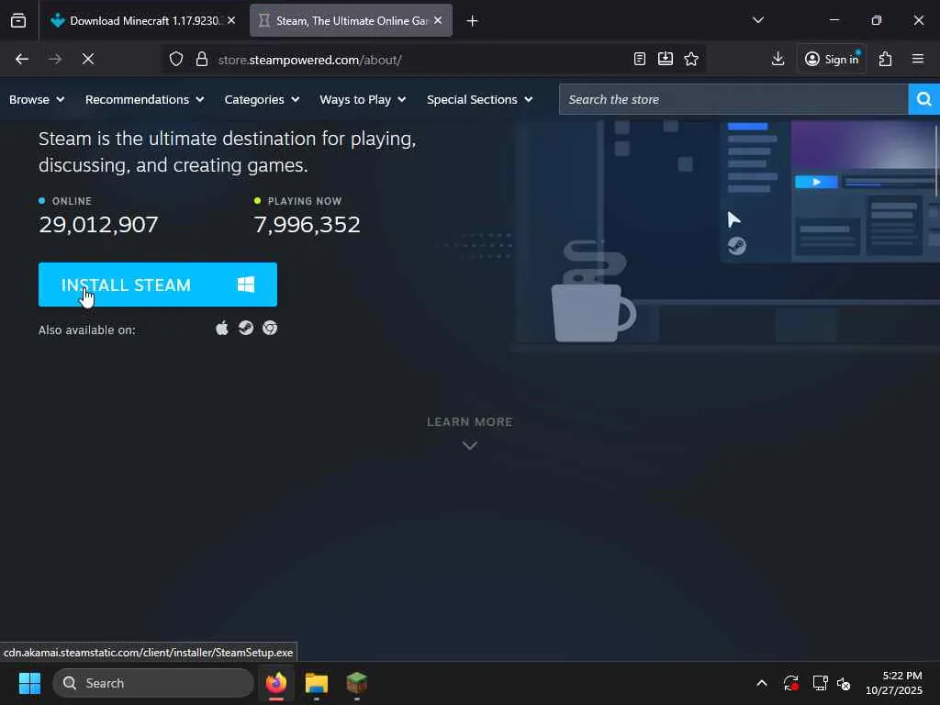Viewport: 940px width, 705px height.
Task: Open the Firefox hamburger menu
Action: point(918,59)
